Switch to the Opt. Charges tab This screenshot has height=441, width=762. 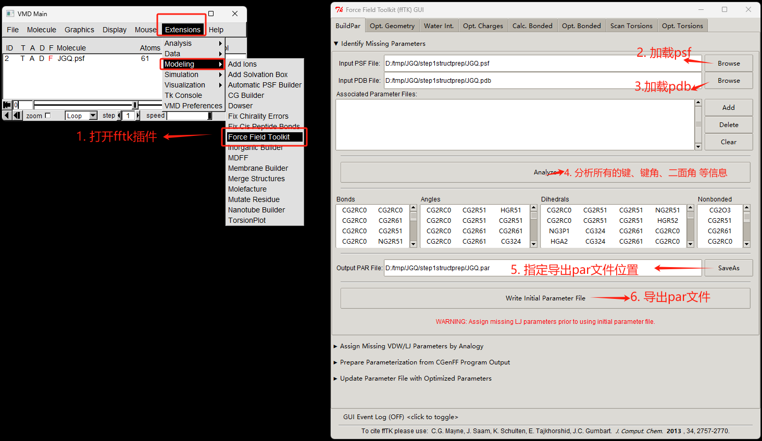483,26
